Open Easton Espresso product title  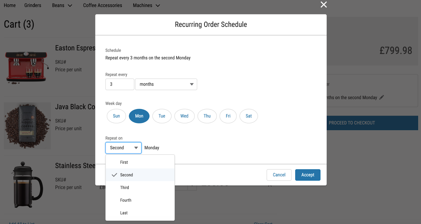pyautogui.click(x=75, y=48)
